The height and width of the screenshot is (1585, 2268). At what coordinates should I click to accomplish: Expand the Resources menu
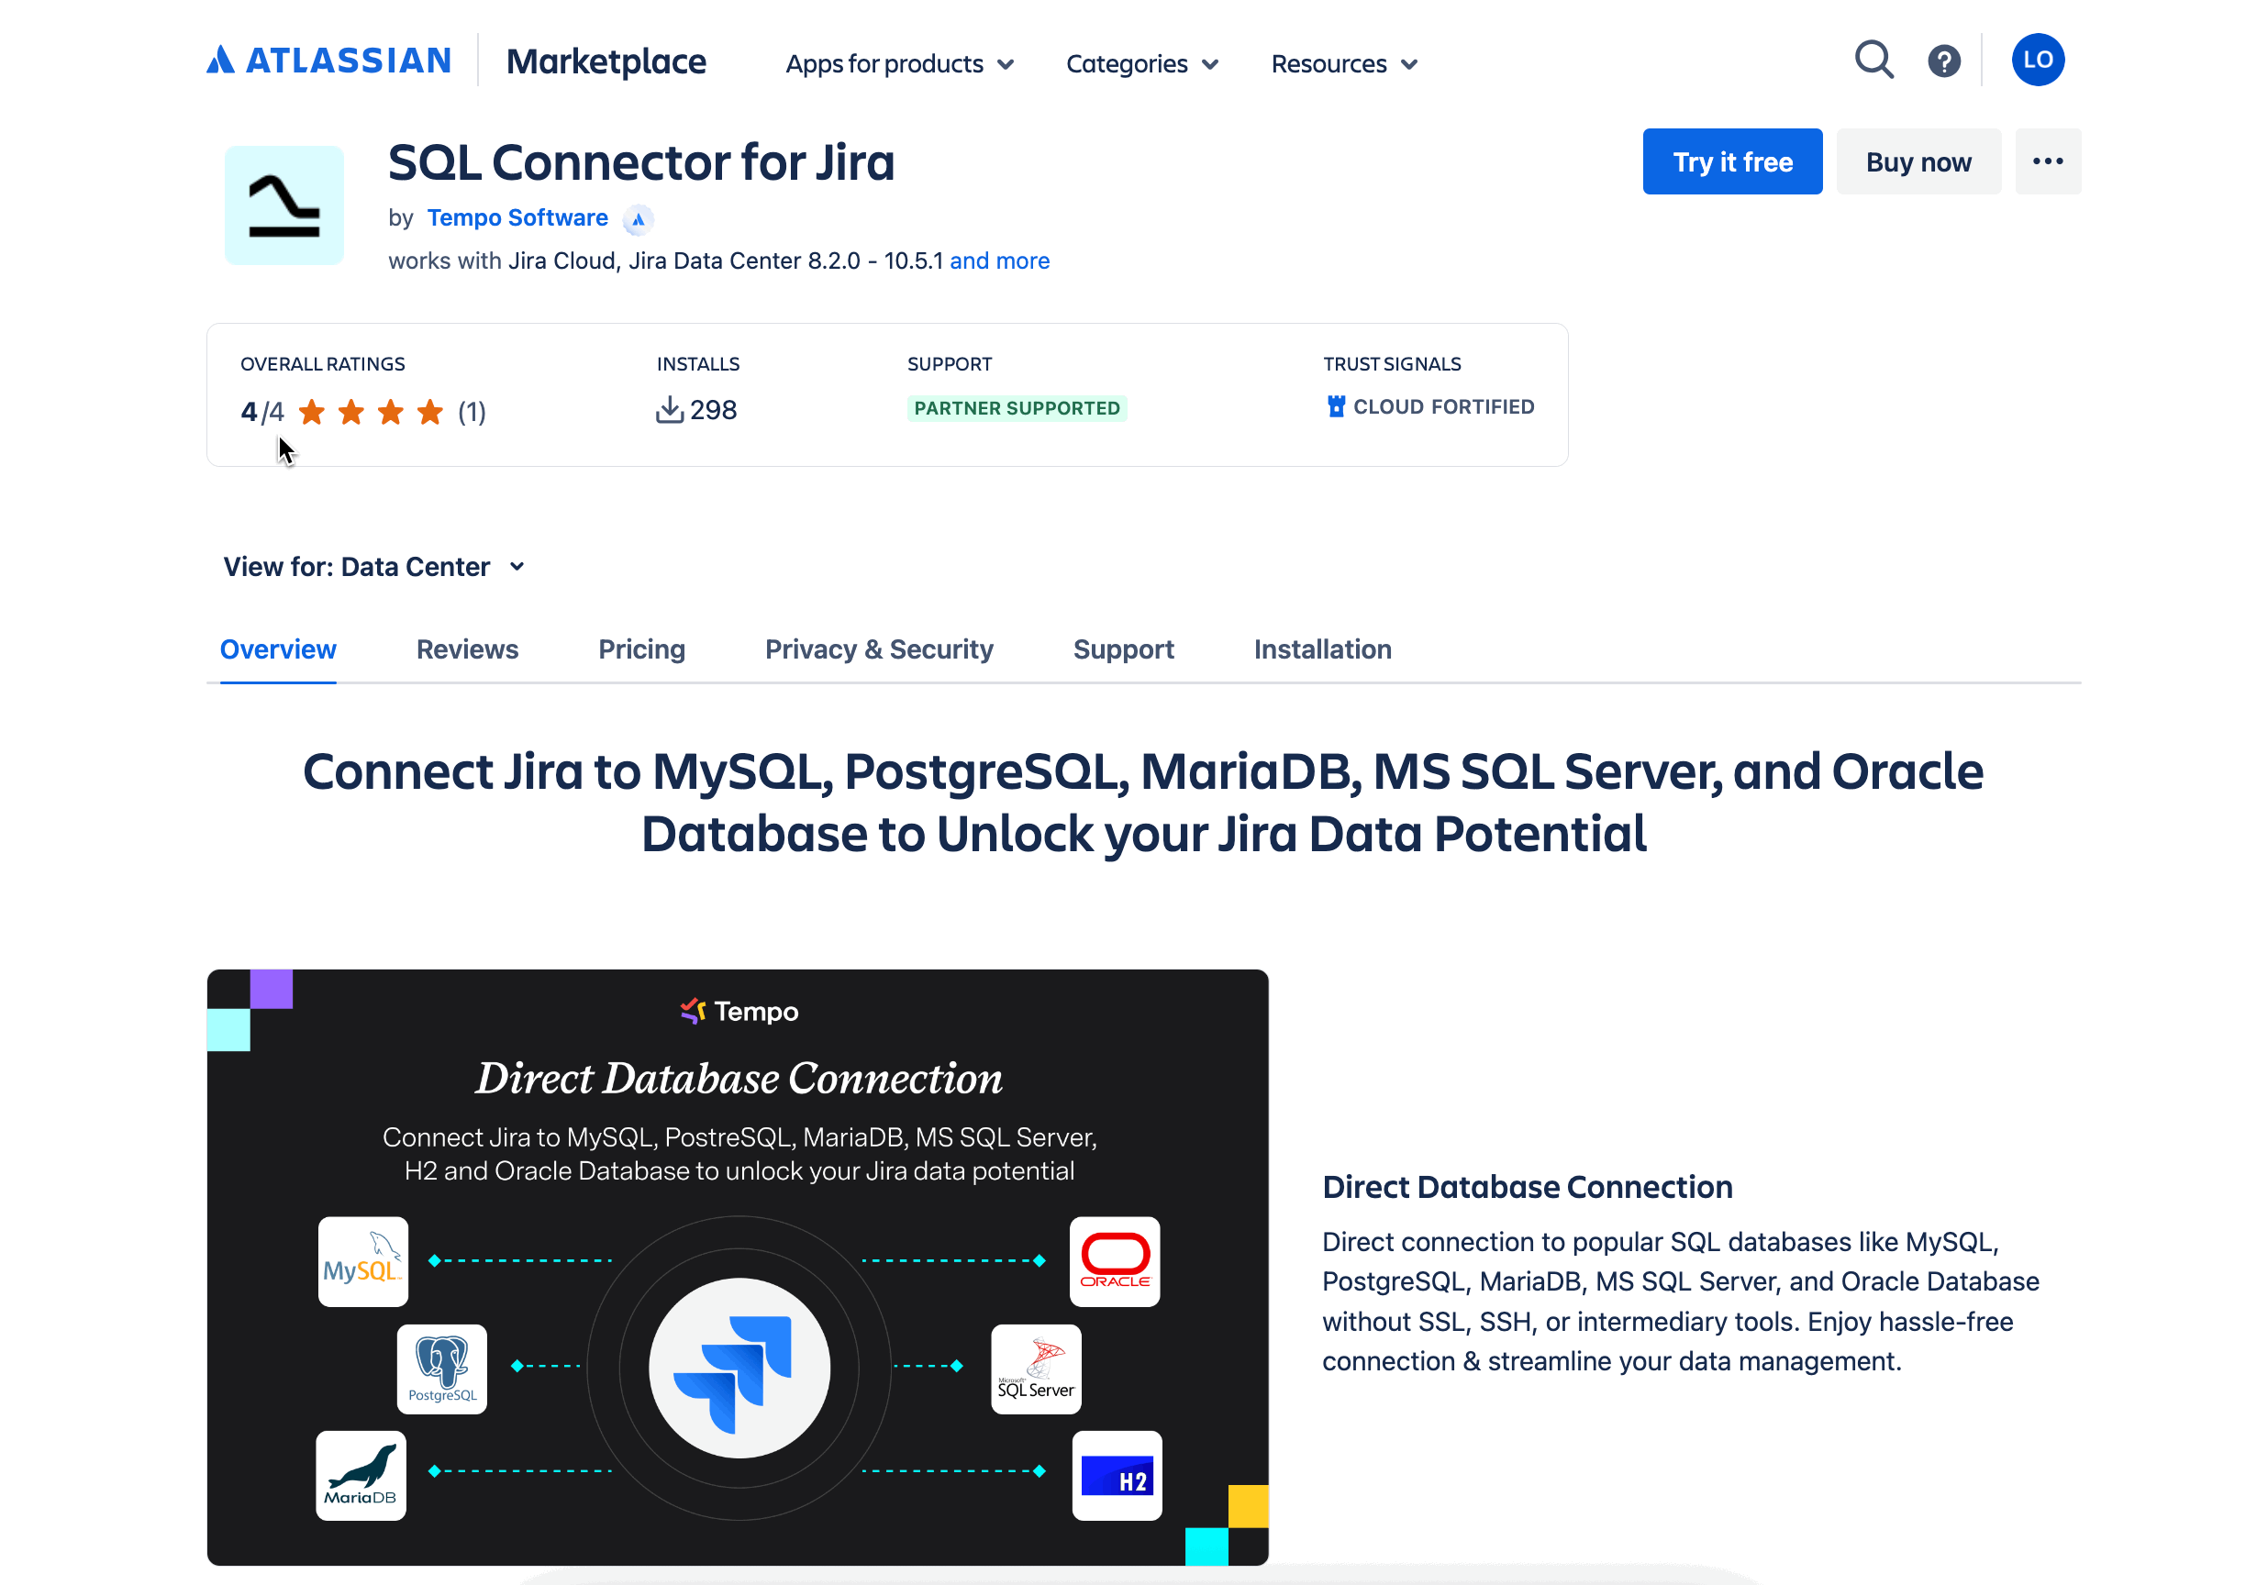click(x=1342, y=63)
